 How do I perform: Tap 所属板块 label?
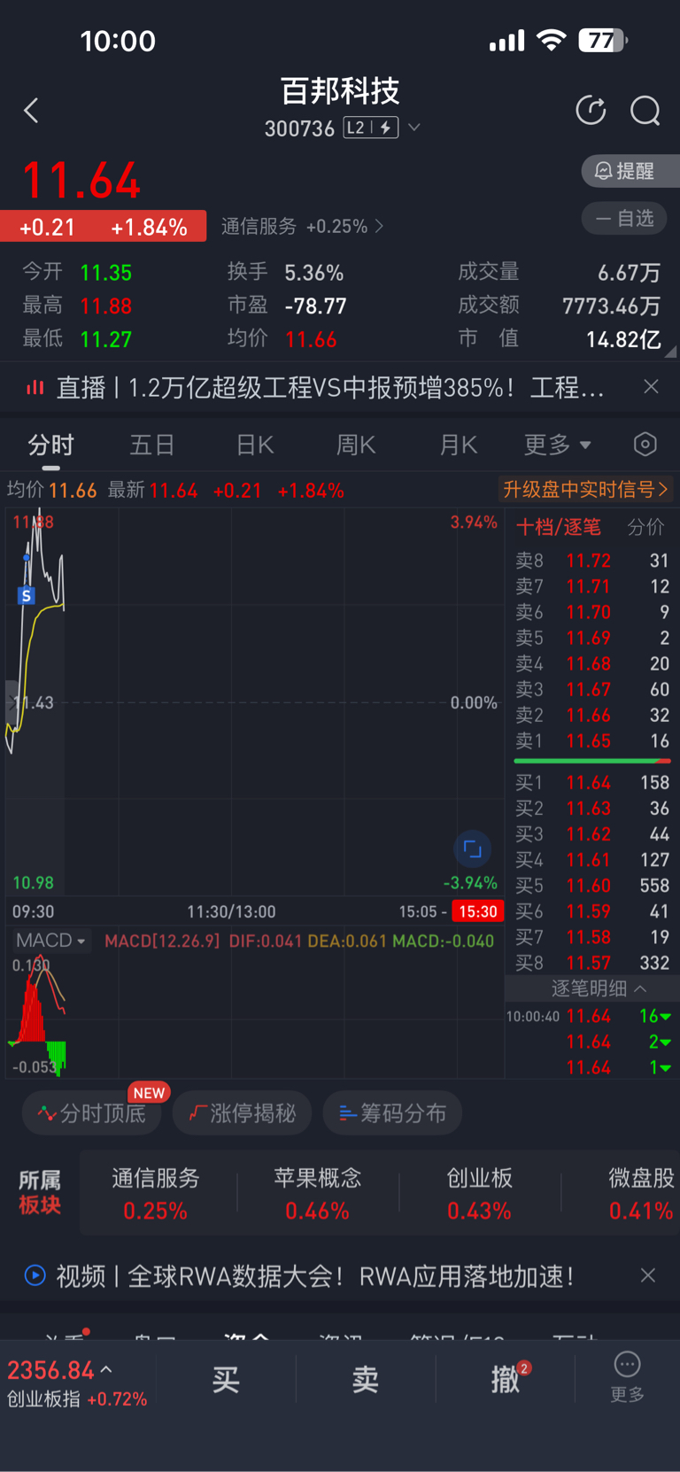[x=40, y=1192]
